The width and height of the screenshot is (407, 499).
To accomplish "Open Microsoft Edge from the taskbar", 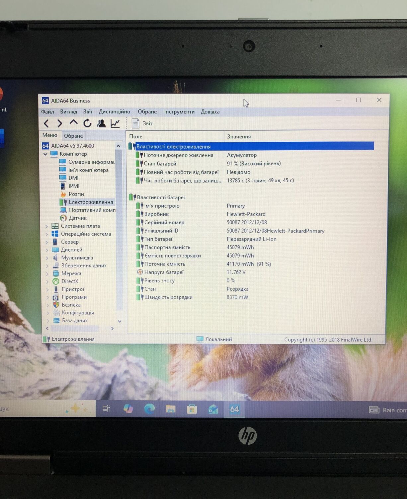I will click(149, 409).
